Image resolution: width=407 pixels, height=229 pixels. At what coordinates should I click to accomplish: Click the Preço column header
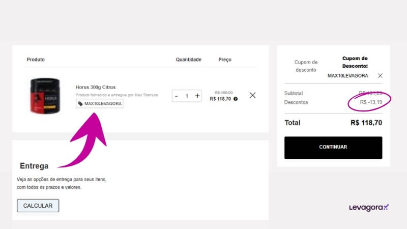(x=225, y=60)
